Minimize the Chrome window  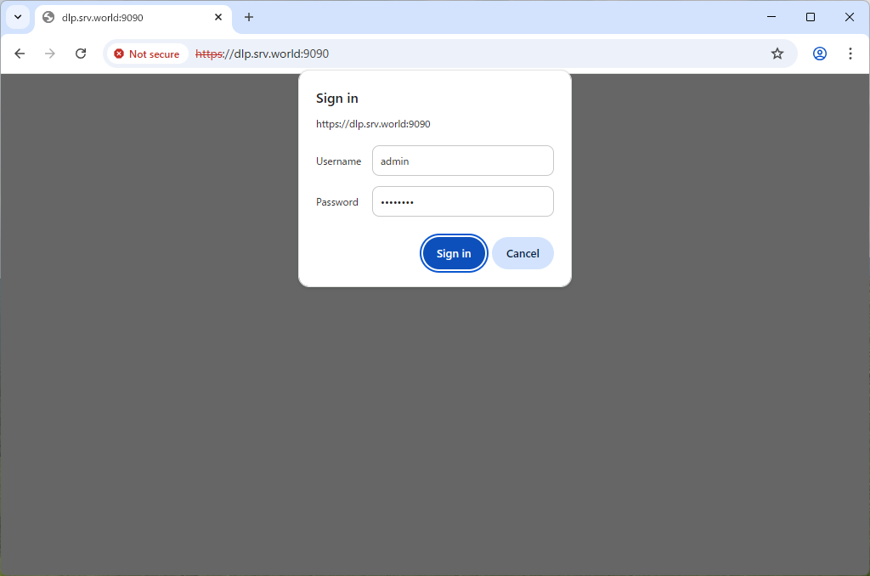771,17
